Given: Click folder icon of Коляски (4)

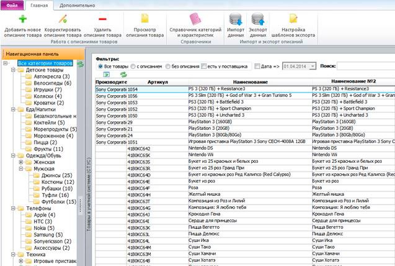Looking at the screenshot, I should pyautogui.click(x=29, y=96).
